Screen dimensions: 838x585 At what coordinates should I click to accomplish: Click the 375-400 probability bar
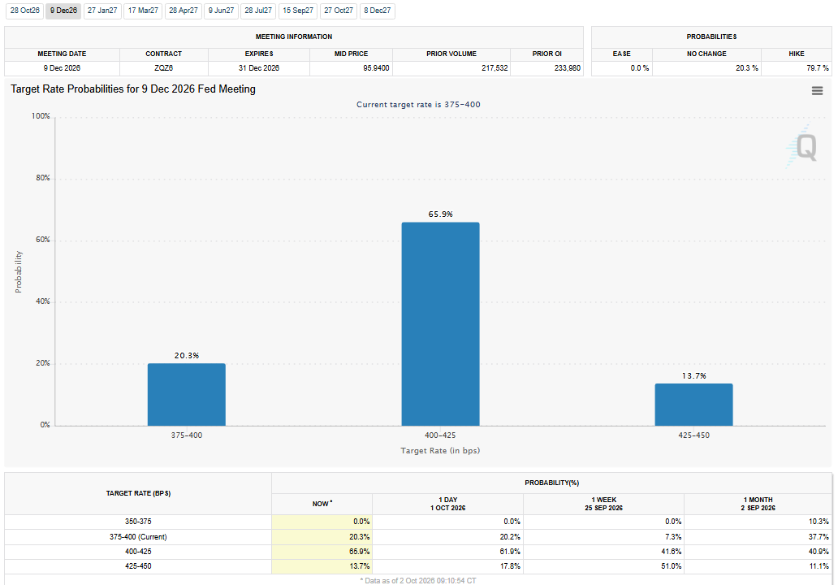187,395
